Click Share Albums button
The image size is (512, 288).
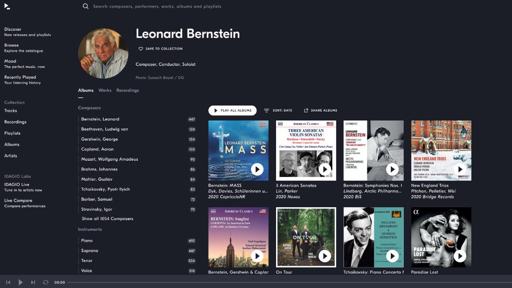coord(320,111)
